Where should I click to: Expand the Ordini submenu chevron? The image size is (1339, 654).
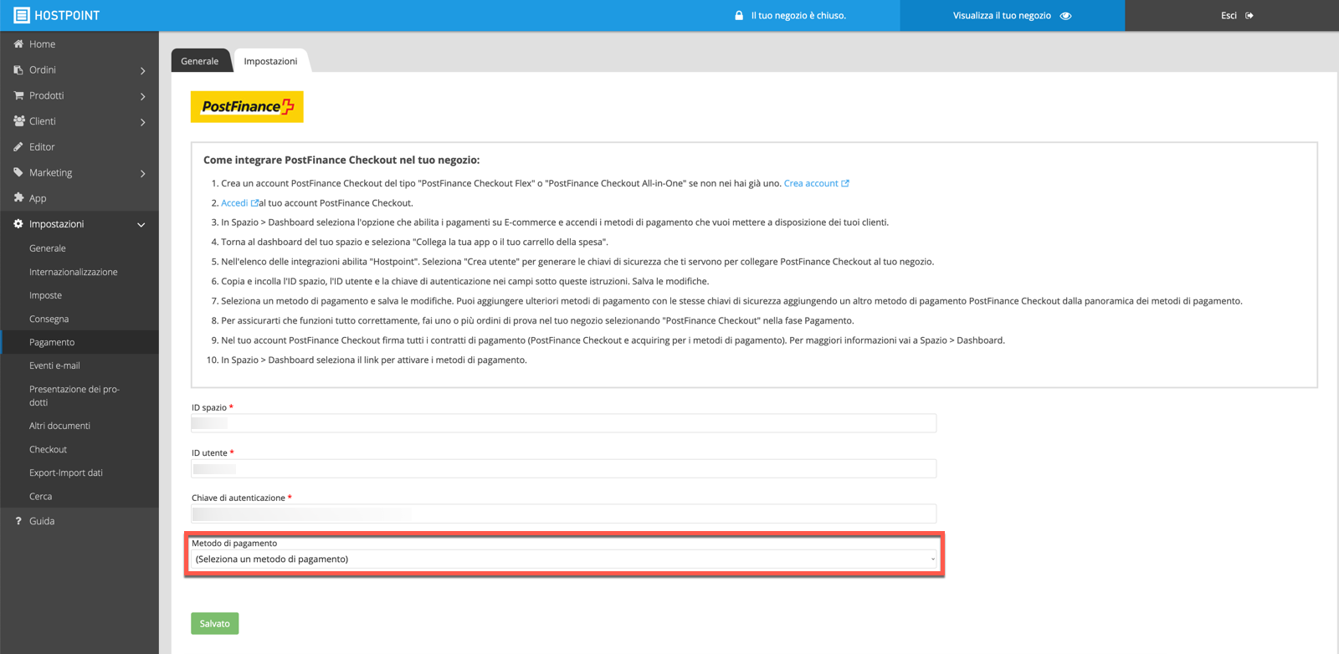coord(143,71)
